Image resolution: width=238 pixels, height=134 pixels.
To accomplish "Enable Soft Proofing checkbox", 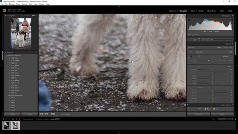I will (59, 114).
